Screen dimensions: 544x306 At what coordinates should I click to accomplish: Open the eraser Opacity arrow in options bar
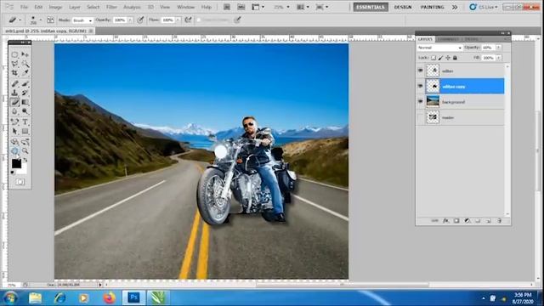tap(130, 20)
